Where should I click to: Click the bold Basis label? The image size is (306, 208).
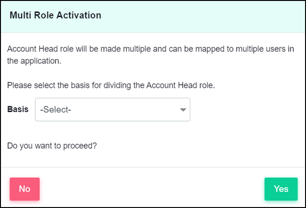coord(18,109)
